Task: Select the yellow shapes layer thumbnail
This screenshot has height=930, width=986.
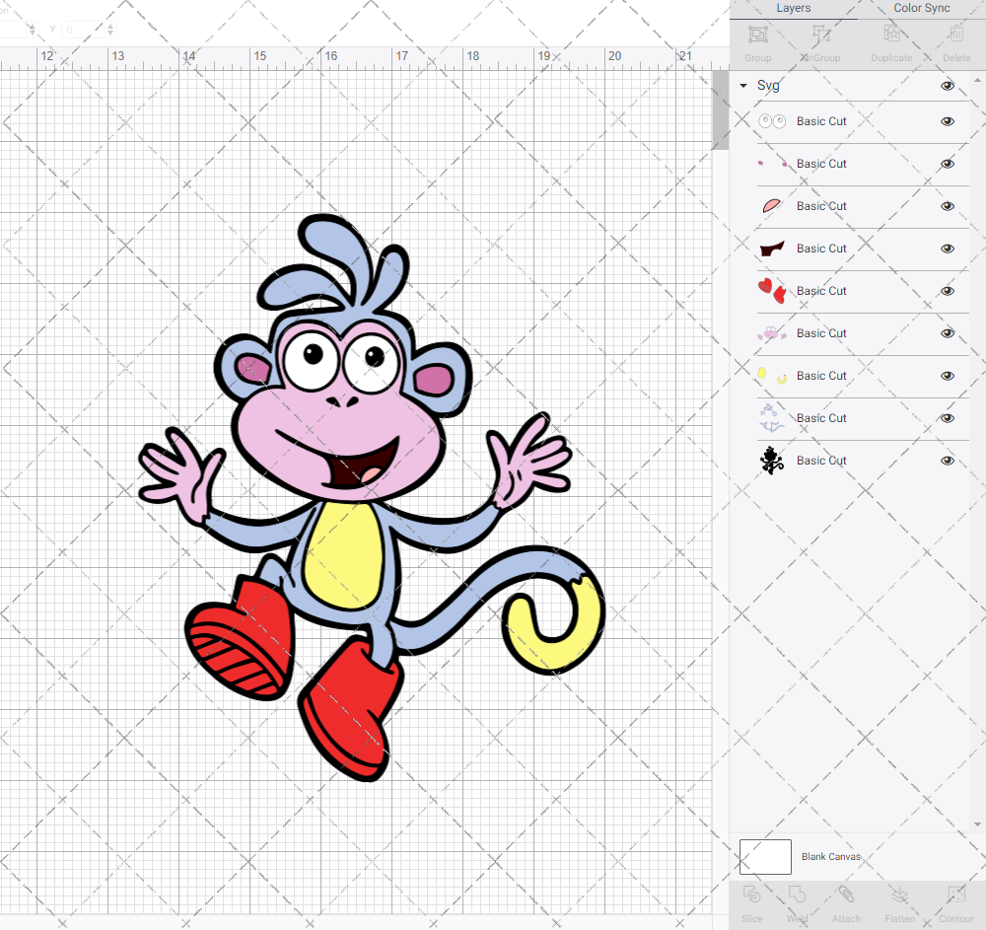Action: point(772,376)
